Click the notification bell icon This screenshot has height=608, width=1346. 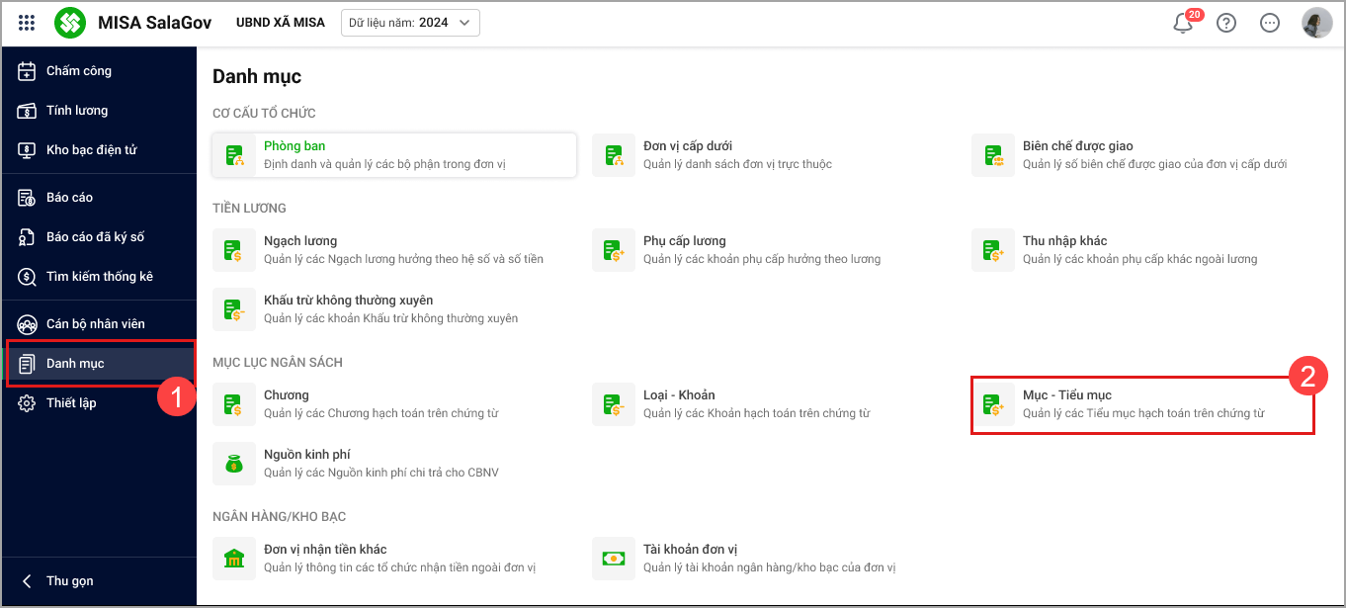pos(1183,24)
